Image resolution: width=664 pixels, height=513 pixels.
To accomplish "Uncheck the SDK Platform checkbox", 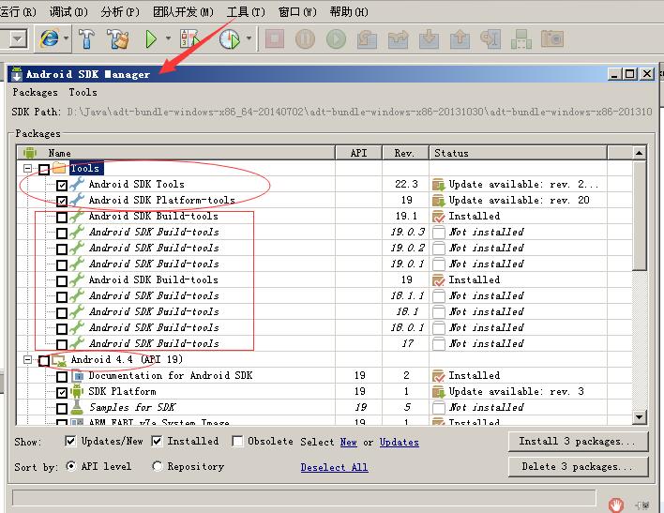I will click(62, 392).
